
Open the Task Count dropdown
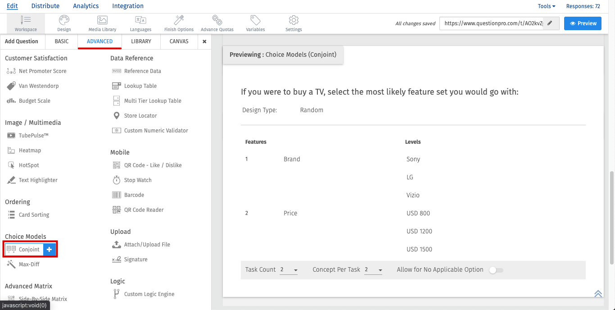coord(289,270)
